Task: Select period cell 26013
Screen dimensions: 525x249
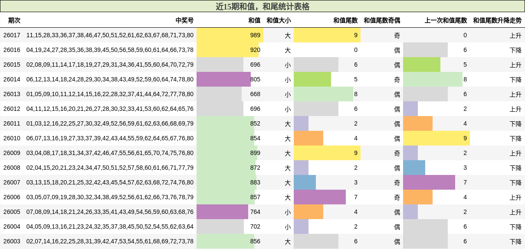Action: tap(12, 94)
